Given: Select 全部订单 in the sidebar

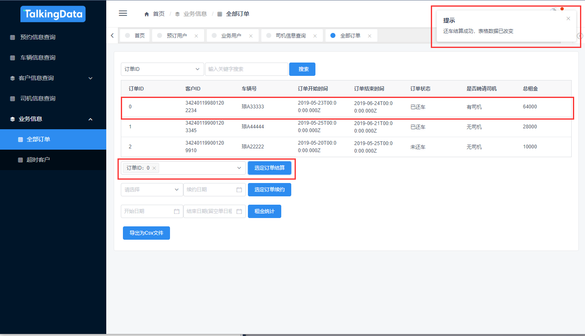Looking at the screenshot, I should (x=53, y=139).
